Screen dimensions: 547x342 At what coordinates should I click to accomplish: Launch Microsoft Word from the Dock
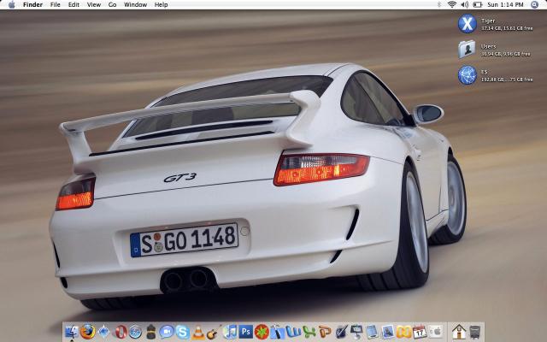pos(293,332)
